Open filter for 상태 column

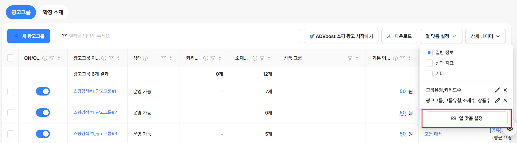164,58
